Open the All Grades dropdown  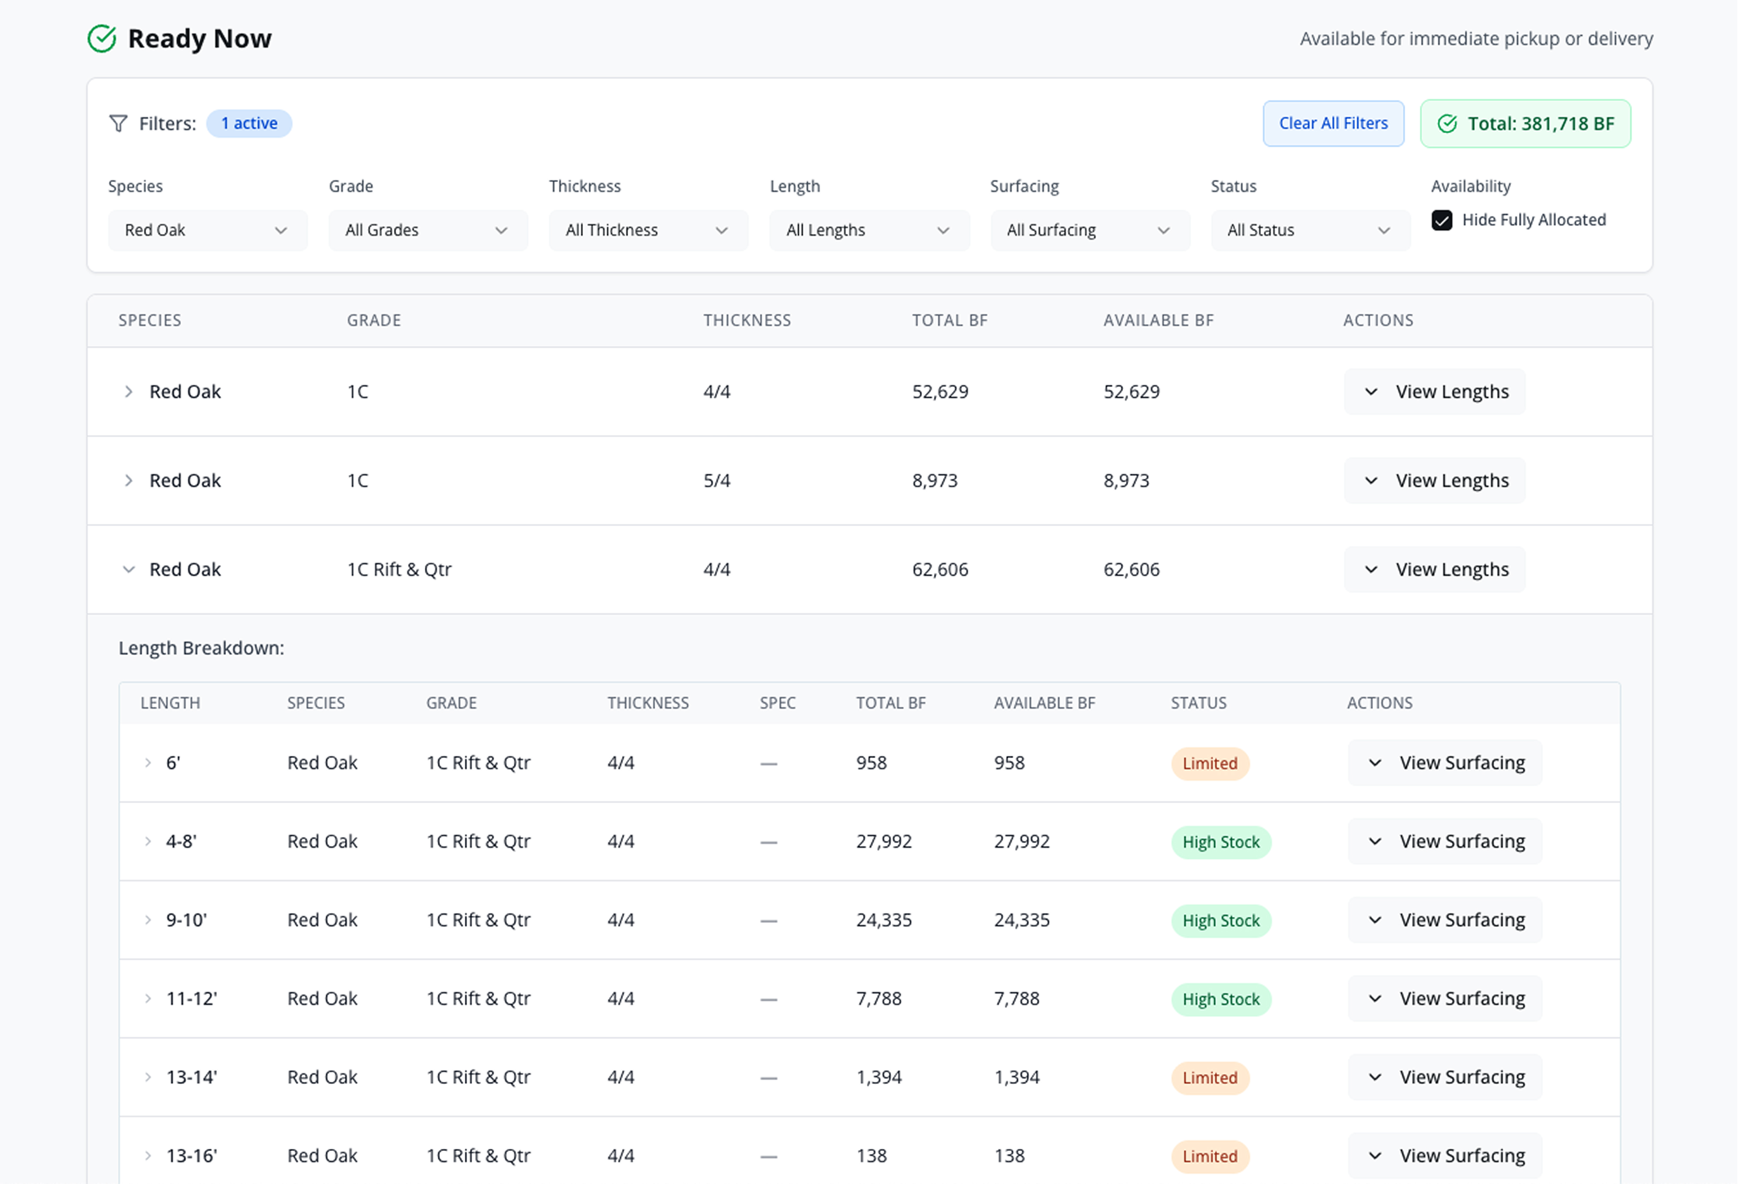tap(427, 230)
